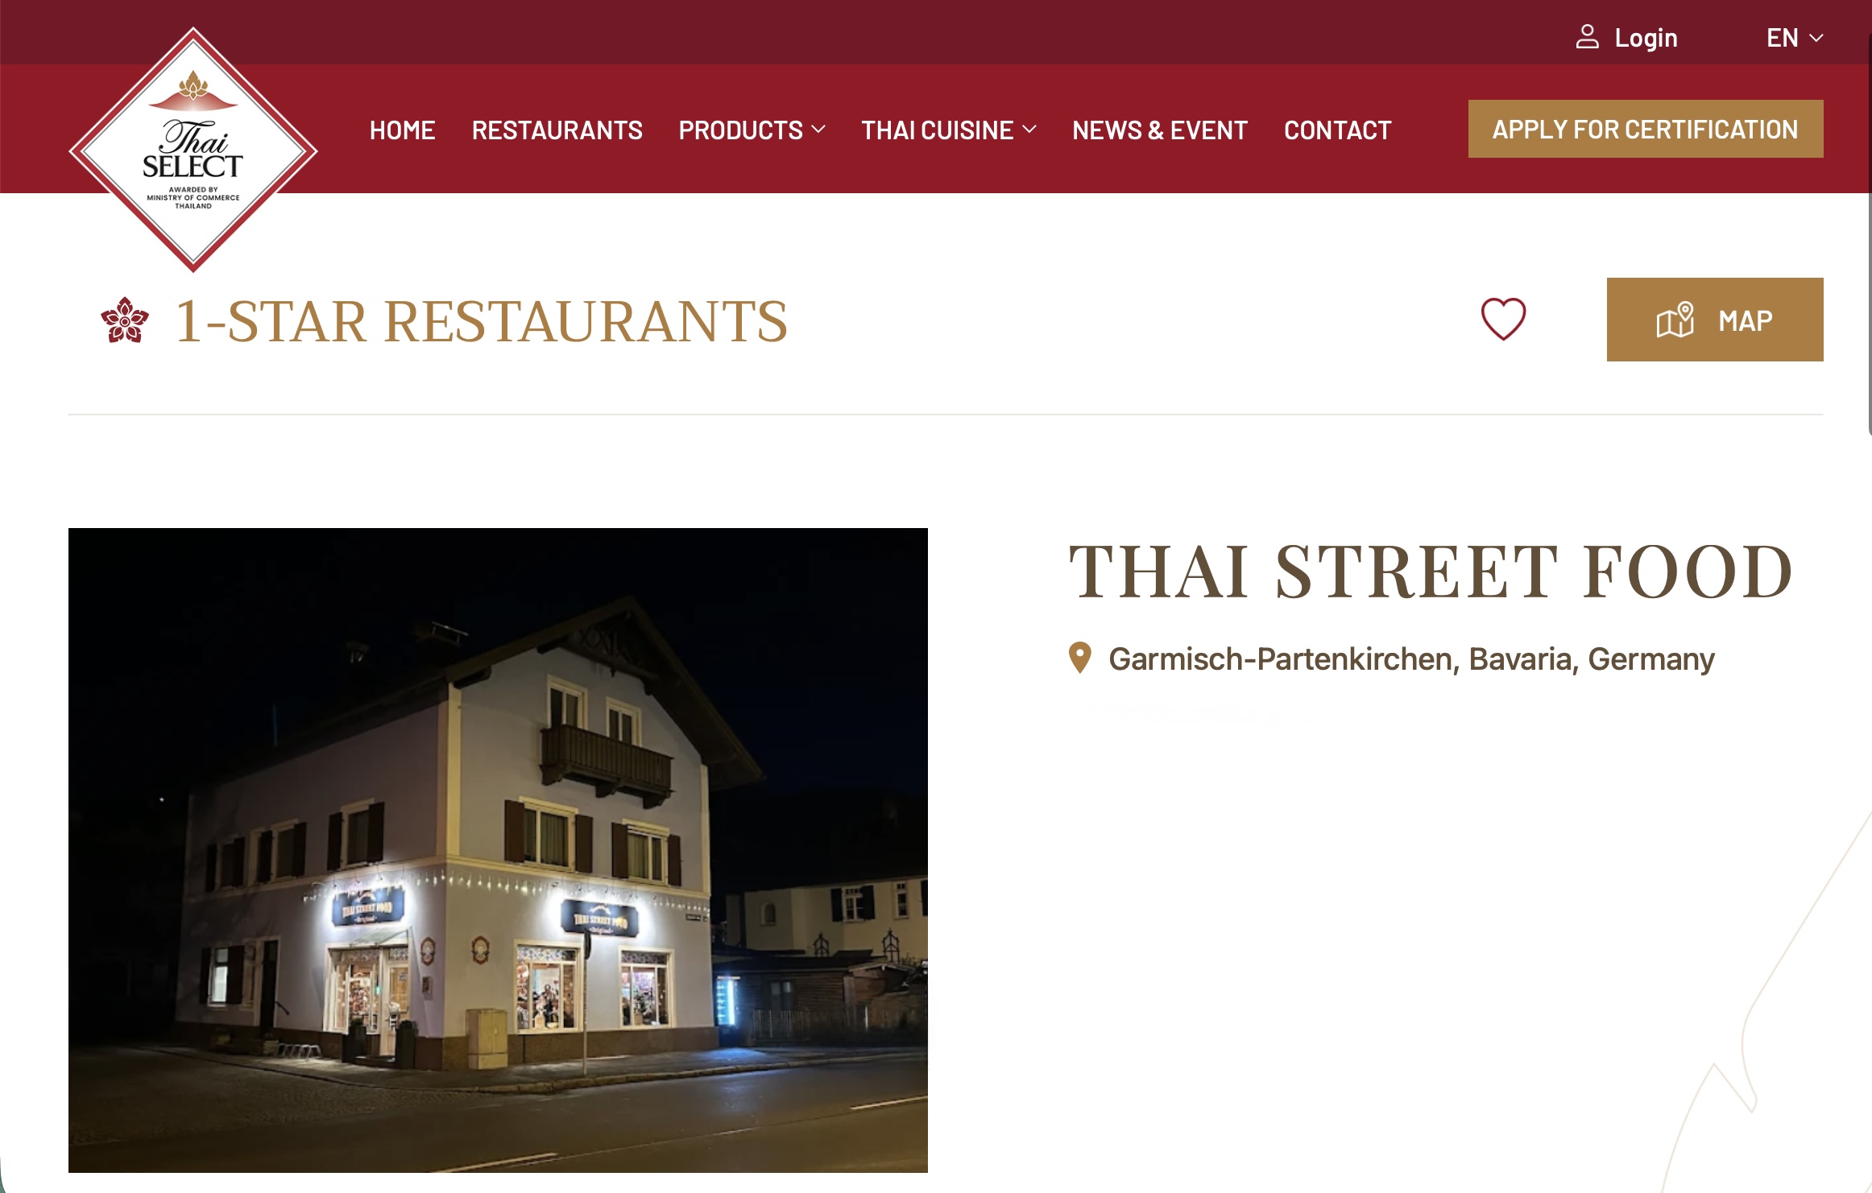Click the user profile icon beside Login

coord(1587,37)
